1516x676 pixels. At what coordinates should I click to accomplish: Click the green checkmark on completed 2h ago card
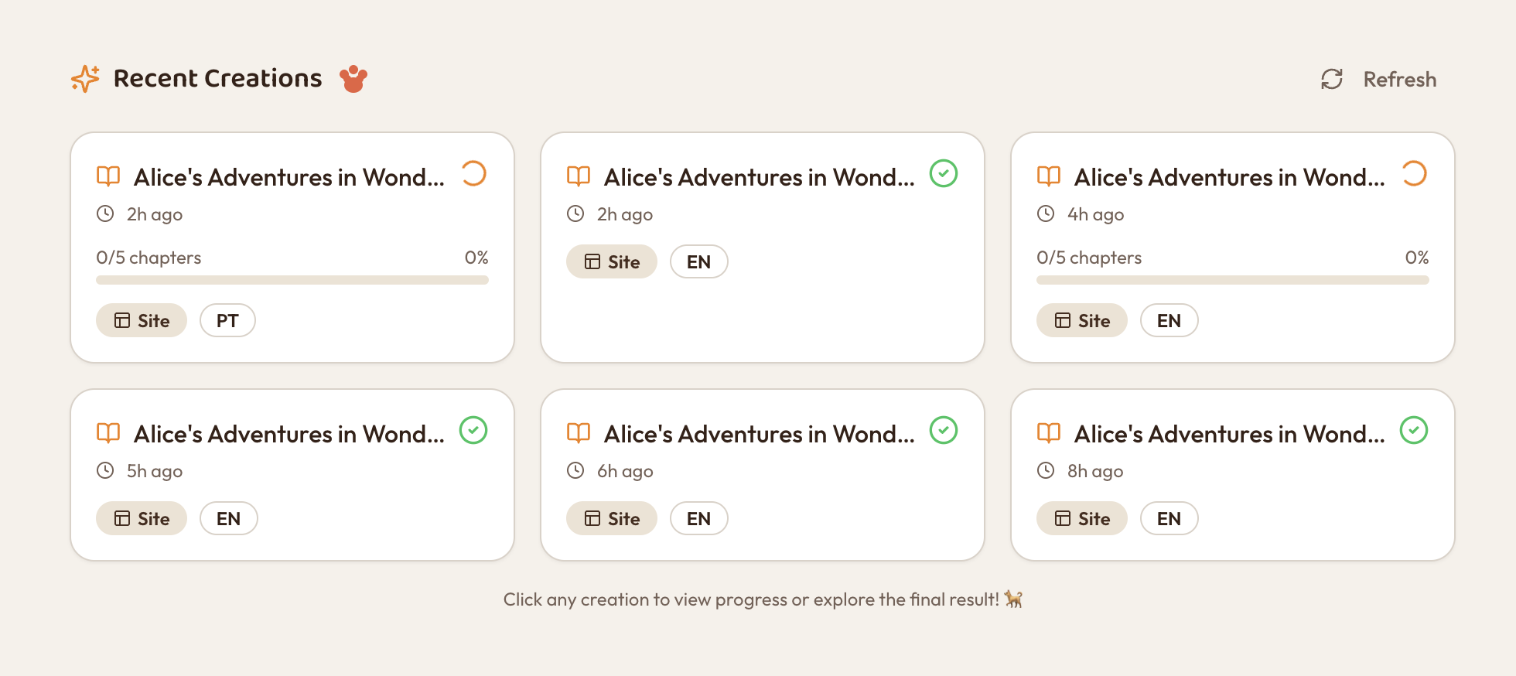(944, 173)
